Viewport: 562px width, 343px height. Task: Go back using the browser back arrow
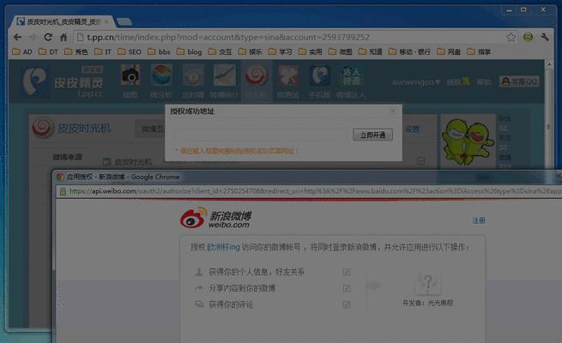tap(17, 37)
